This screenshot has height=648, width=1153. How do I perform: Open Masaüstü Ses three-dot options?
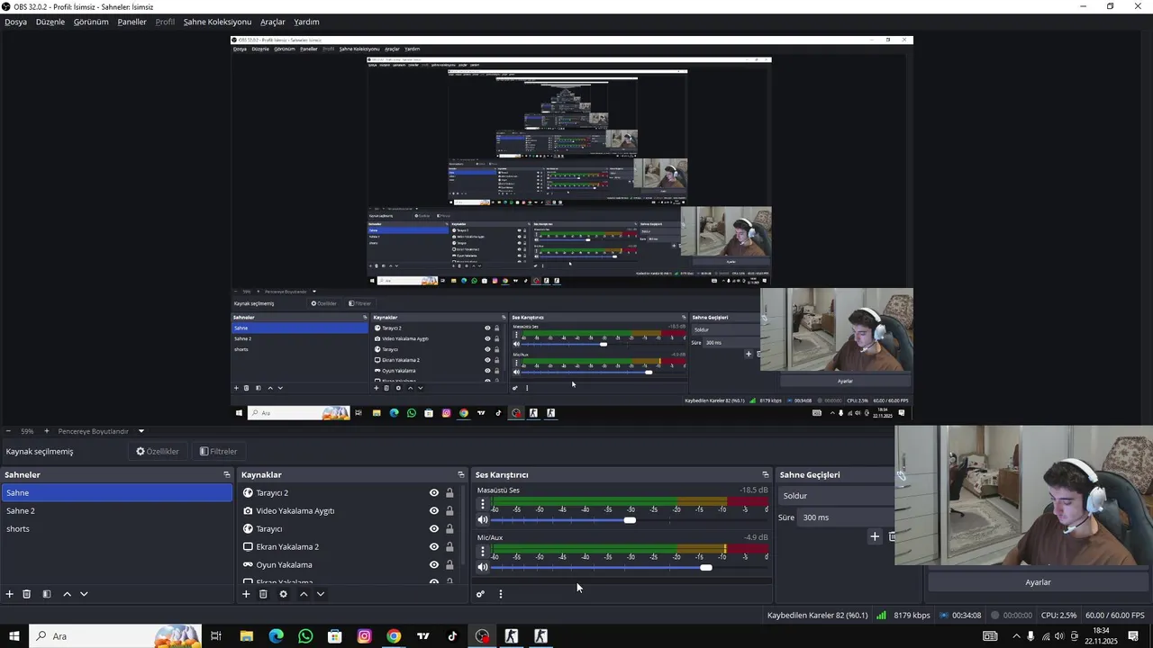coord(483,505)
